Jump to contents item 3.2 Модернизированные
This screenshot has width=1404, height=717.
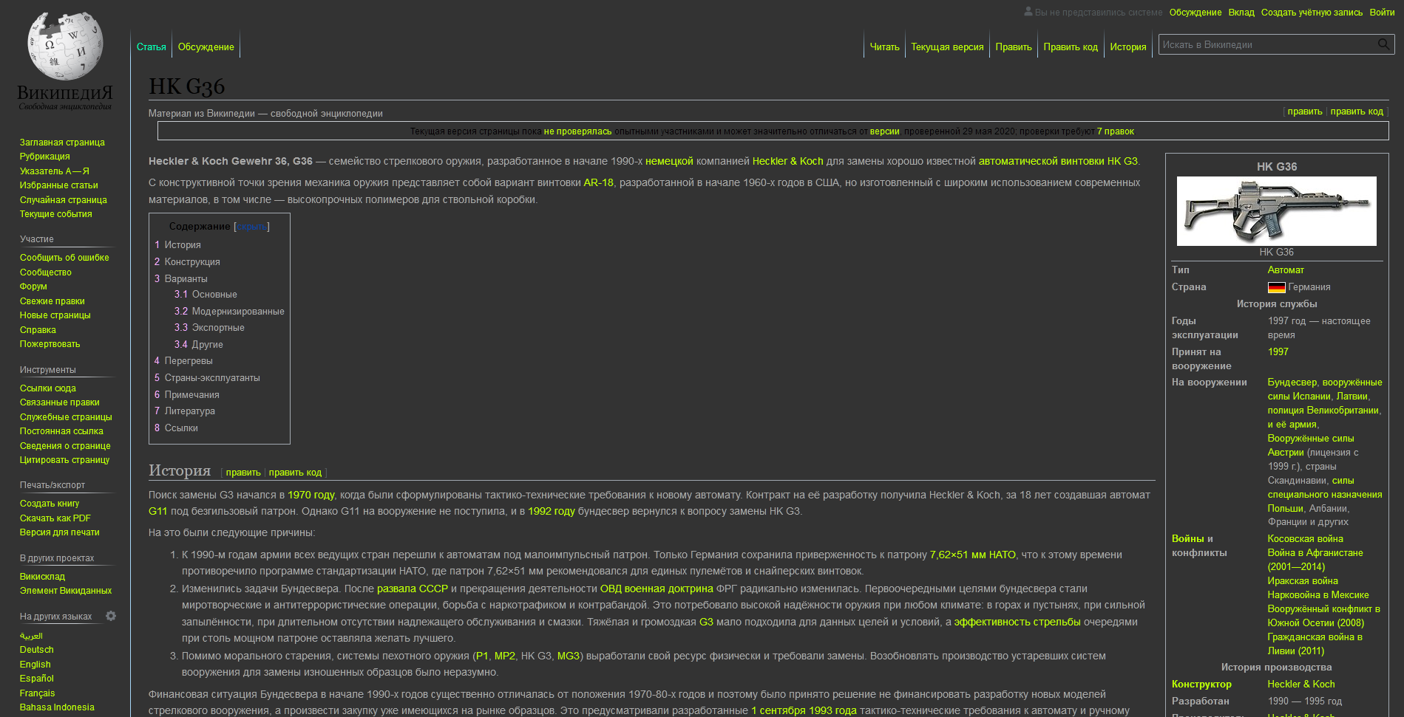pyautogui.click(x=229, y=312)
